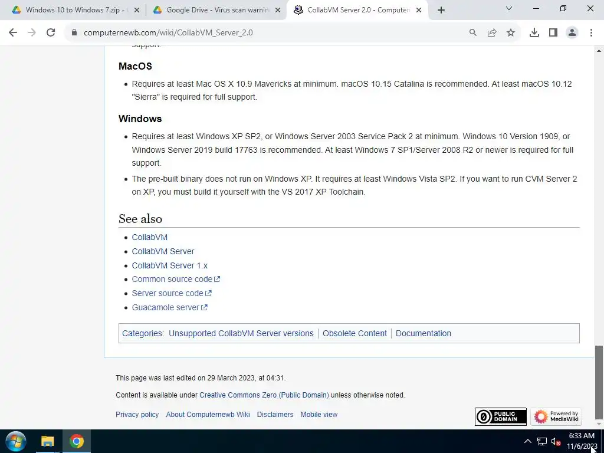Click the padlock site info icon
Screen dimensions: 604x453
(74, 33)
